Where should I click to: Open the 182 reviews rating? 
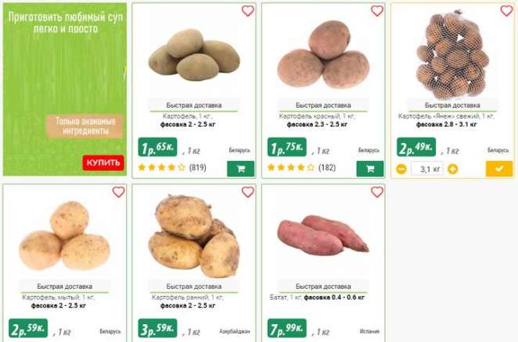coord(301,168)
